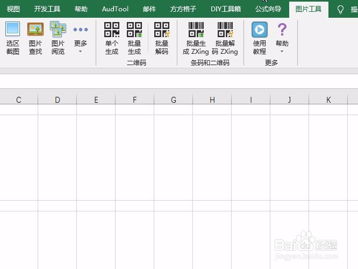
Task: Open the DIY工具箱 ribbon tab
Action: pyautogui.click(x=226, y=9)
